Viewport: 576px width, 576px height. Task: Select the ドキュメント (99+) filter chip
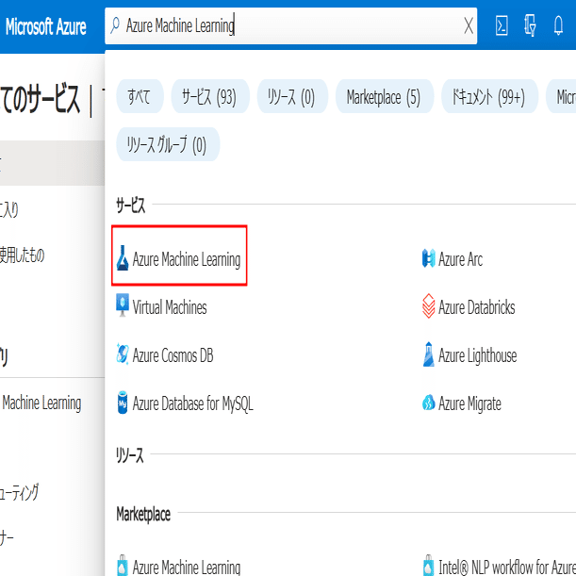(x=489, y=96)
